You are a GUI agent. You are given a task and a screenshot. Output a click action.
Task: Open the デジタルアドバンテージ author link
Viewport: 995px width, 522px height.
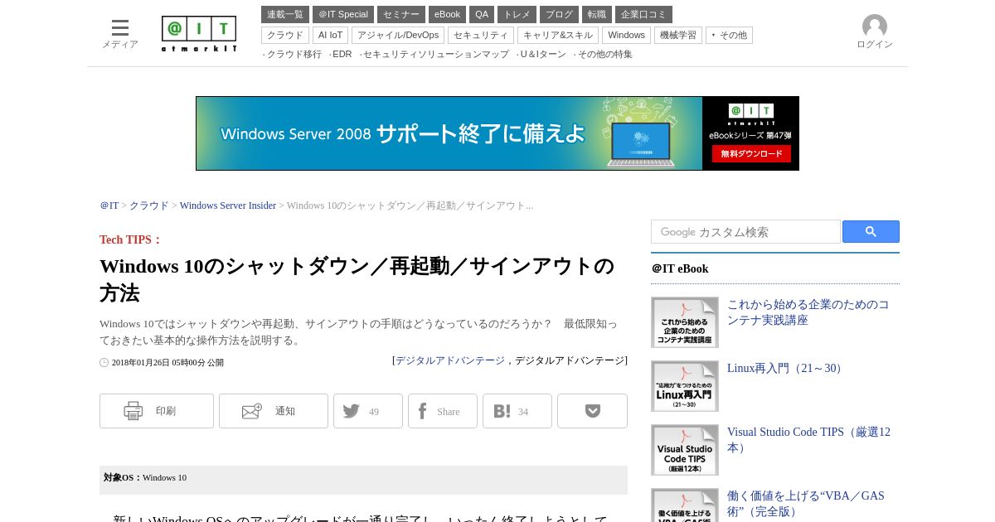click(450, 360)
